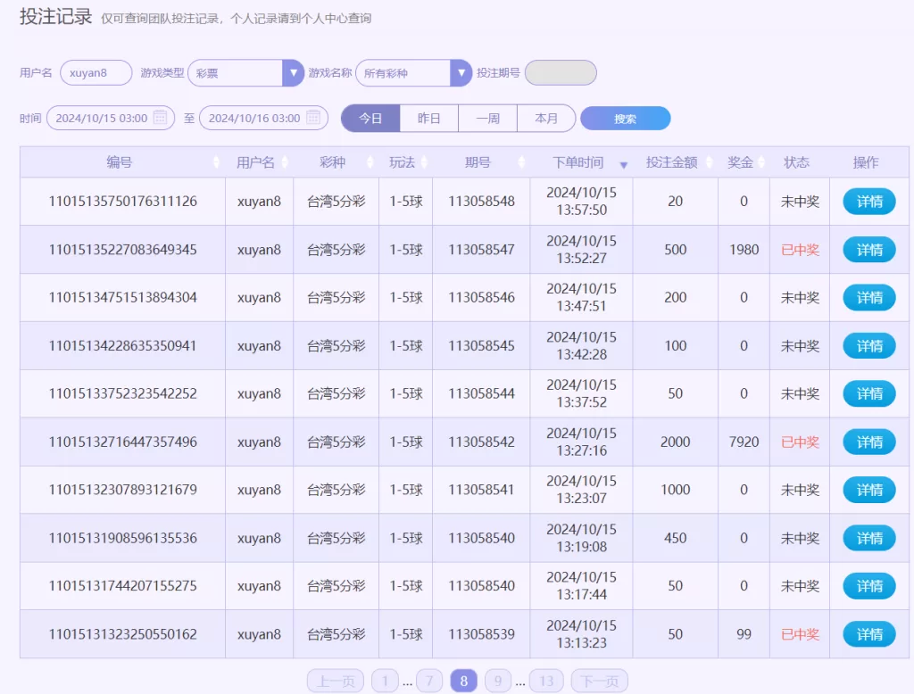
Task: Jump to page 1
Action: pyautogui.click(x=385, y=681)
